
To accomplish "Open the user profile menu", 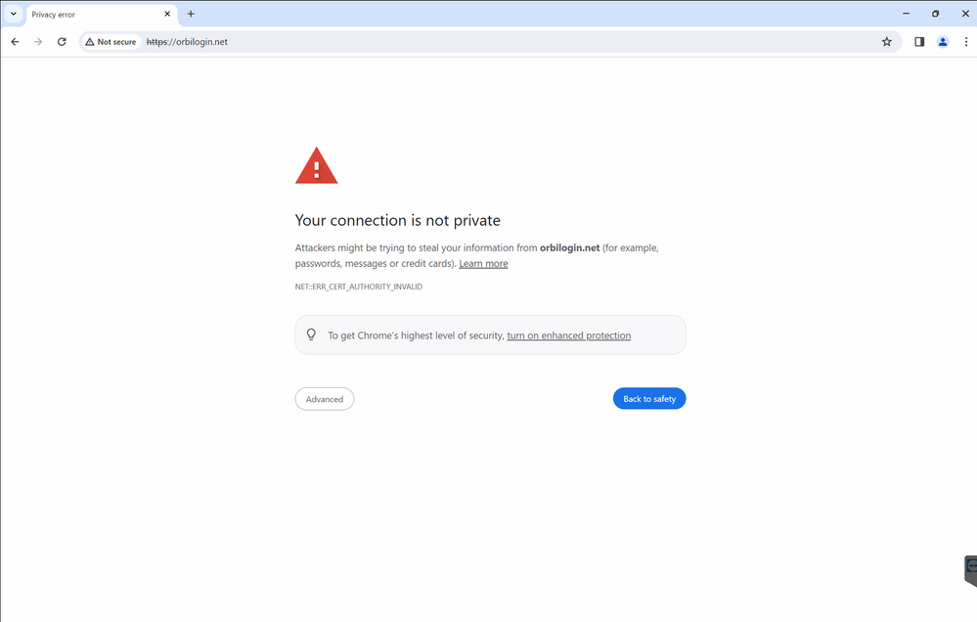I will [x=943, y=42].
